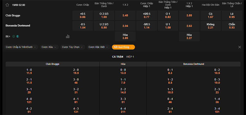The height and width of the screenshot is (115, 246).
Task: Select Dortmund score 0 - 2 at 10.5
Action: pos(217,72)
